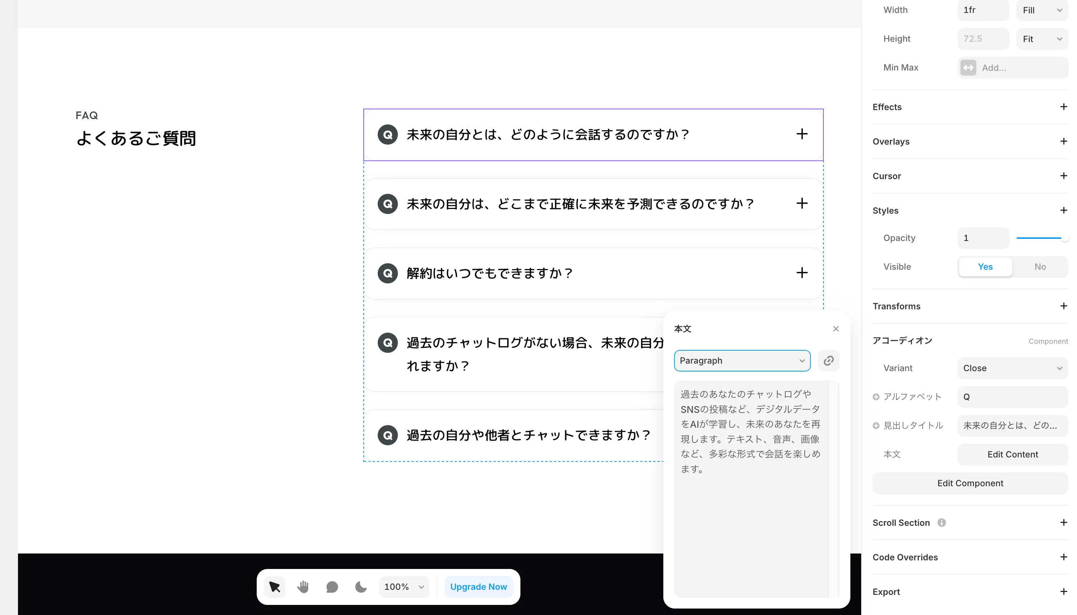The width and height of the screenshot is (1077, 615).
Task: Click Q badge of 過去の自分や他者 question
Action: tap(387, 435)
